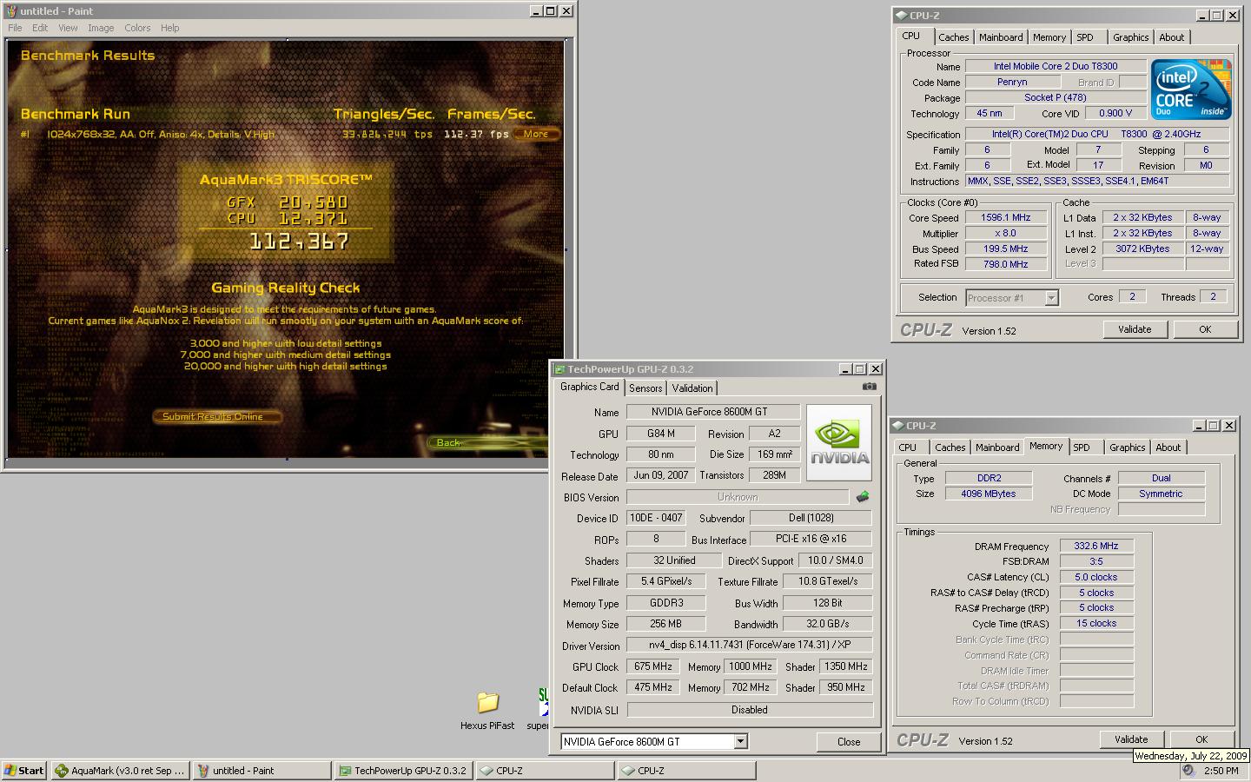
Task: Click the NVIDIA logo in GPU-Z
Action: tap(839, 442)
